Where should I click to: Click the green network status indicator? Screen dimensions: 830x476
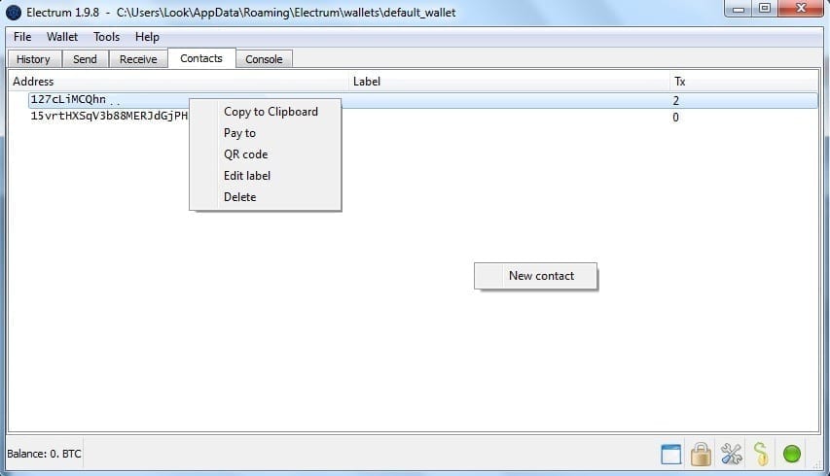[x=792, y=454]
